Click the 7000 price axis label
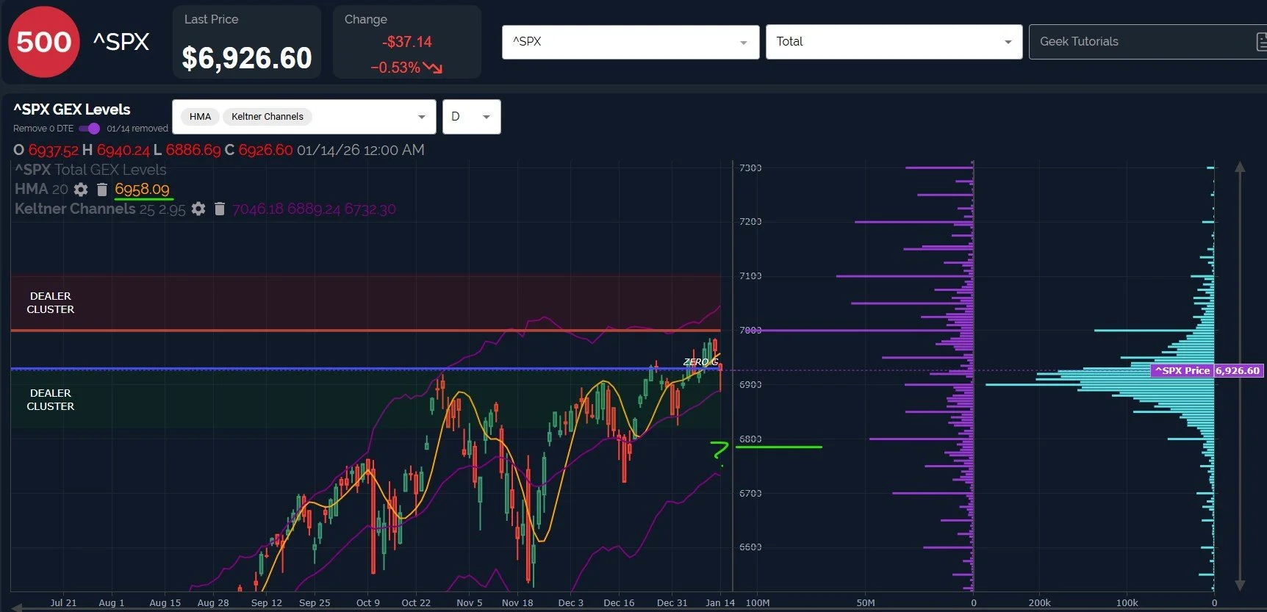This screenshot has width=1267, height=612. point(750,331)
